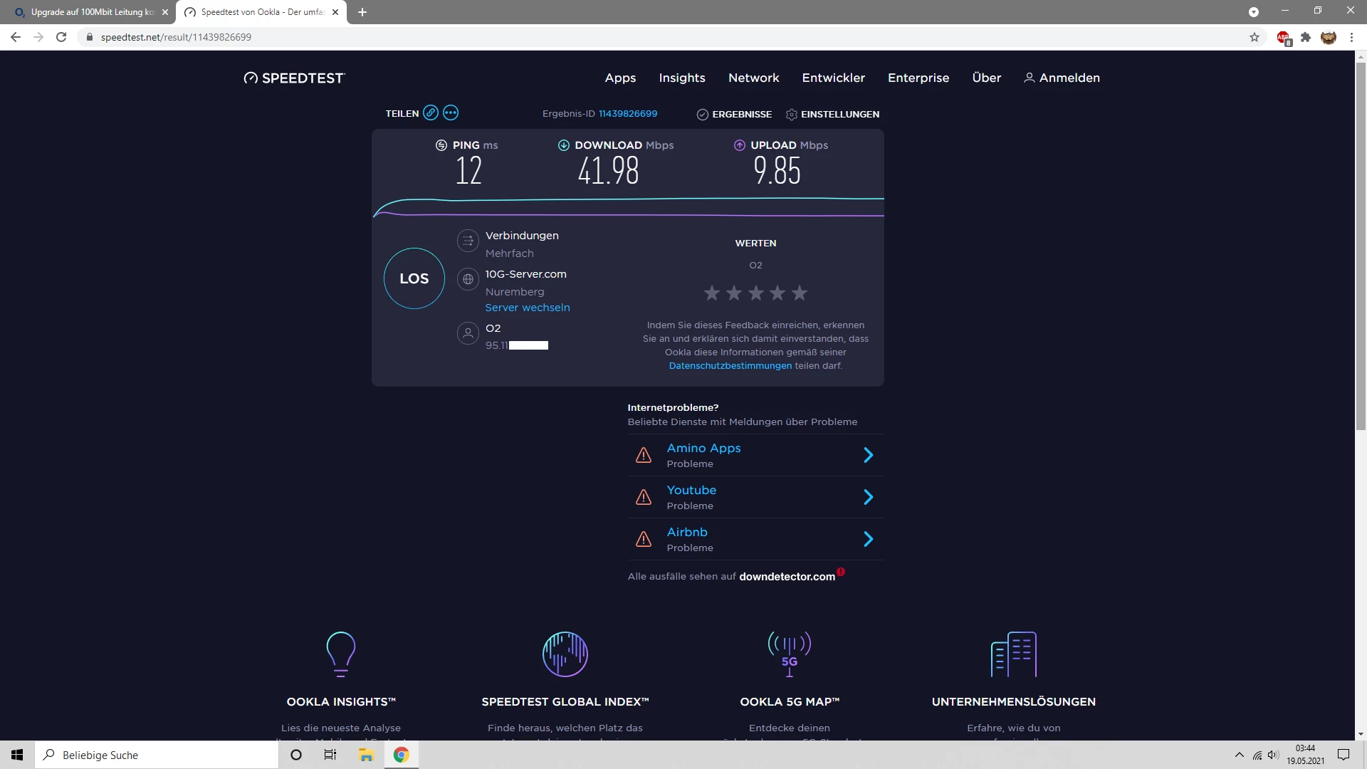Click the Speedtest Global Index icon
This screenshot has height=769, width=1367.
565,654
